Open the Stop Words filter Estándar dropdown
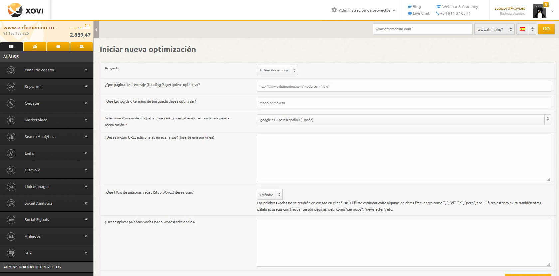 270,195
